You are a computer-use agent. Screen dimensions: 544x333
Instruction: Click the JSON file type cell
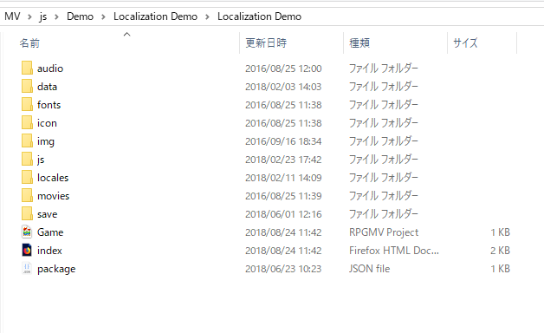[x=370, y=269]
